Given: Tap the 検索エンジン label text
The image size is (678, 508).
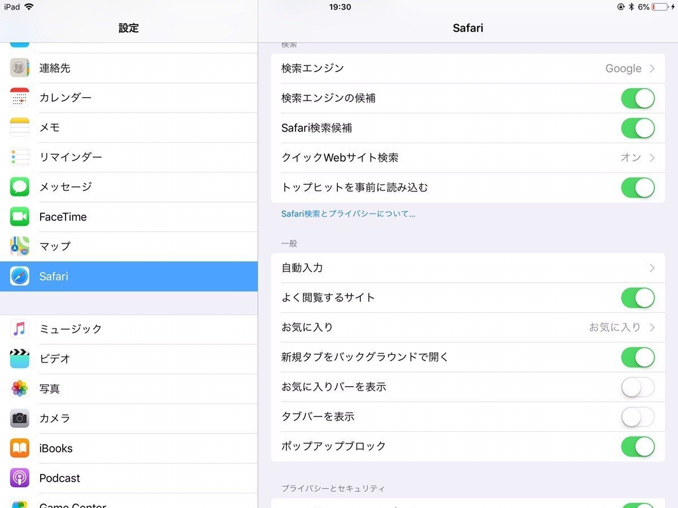Looking at the screenshot, I should pyautogui.click(x=312, y=68).
